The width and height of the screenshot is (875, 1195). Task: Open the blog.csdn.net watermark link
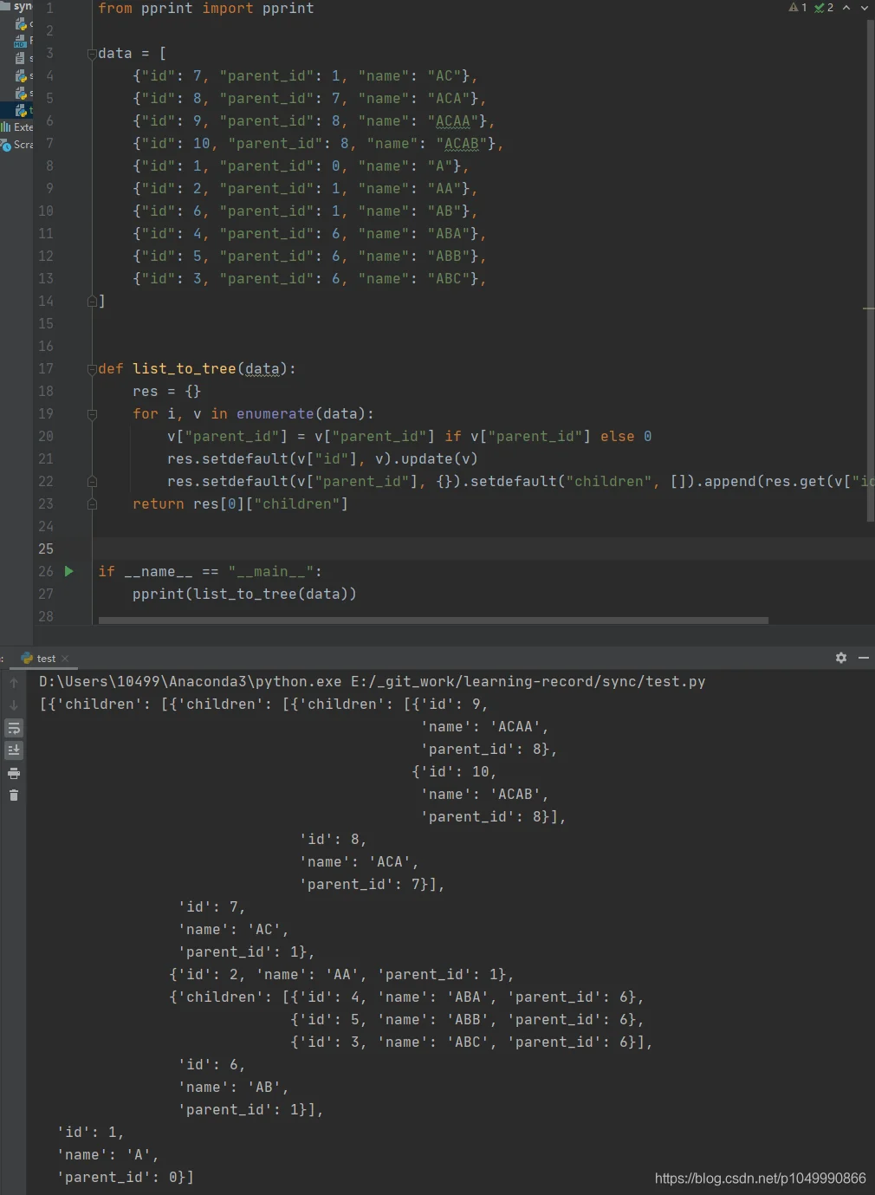[760, 1178]
